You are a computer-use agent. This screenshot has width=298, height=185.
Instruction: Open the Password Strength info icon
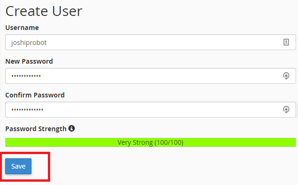click(72, 128)
